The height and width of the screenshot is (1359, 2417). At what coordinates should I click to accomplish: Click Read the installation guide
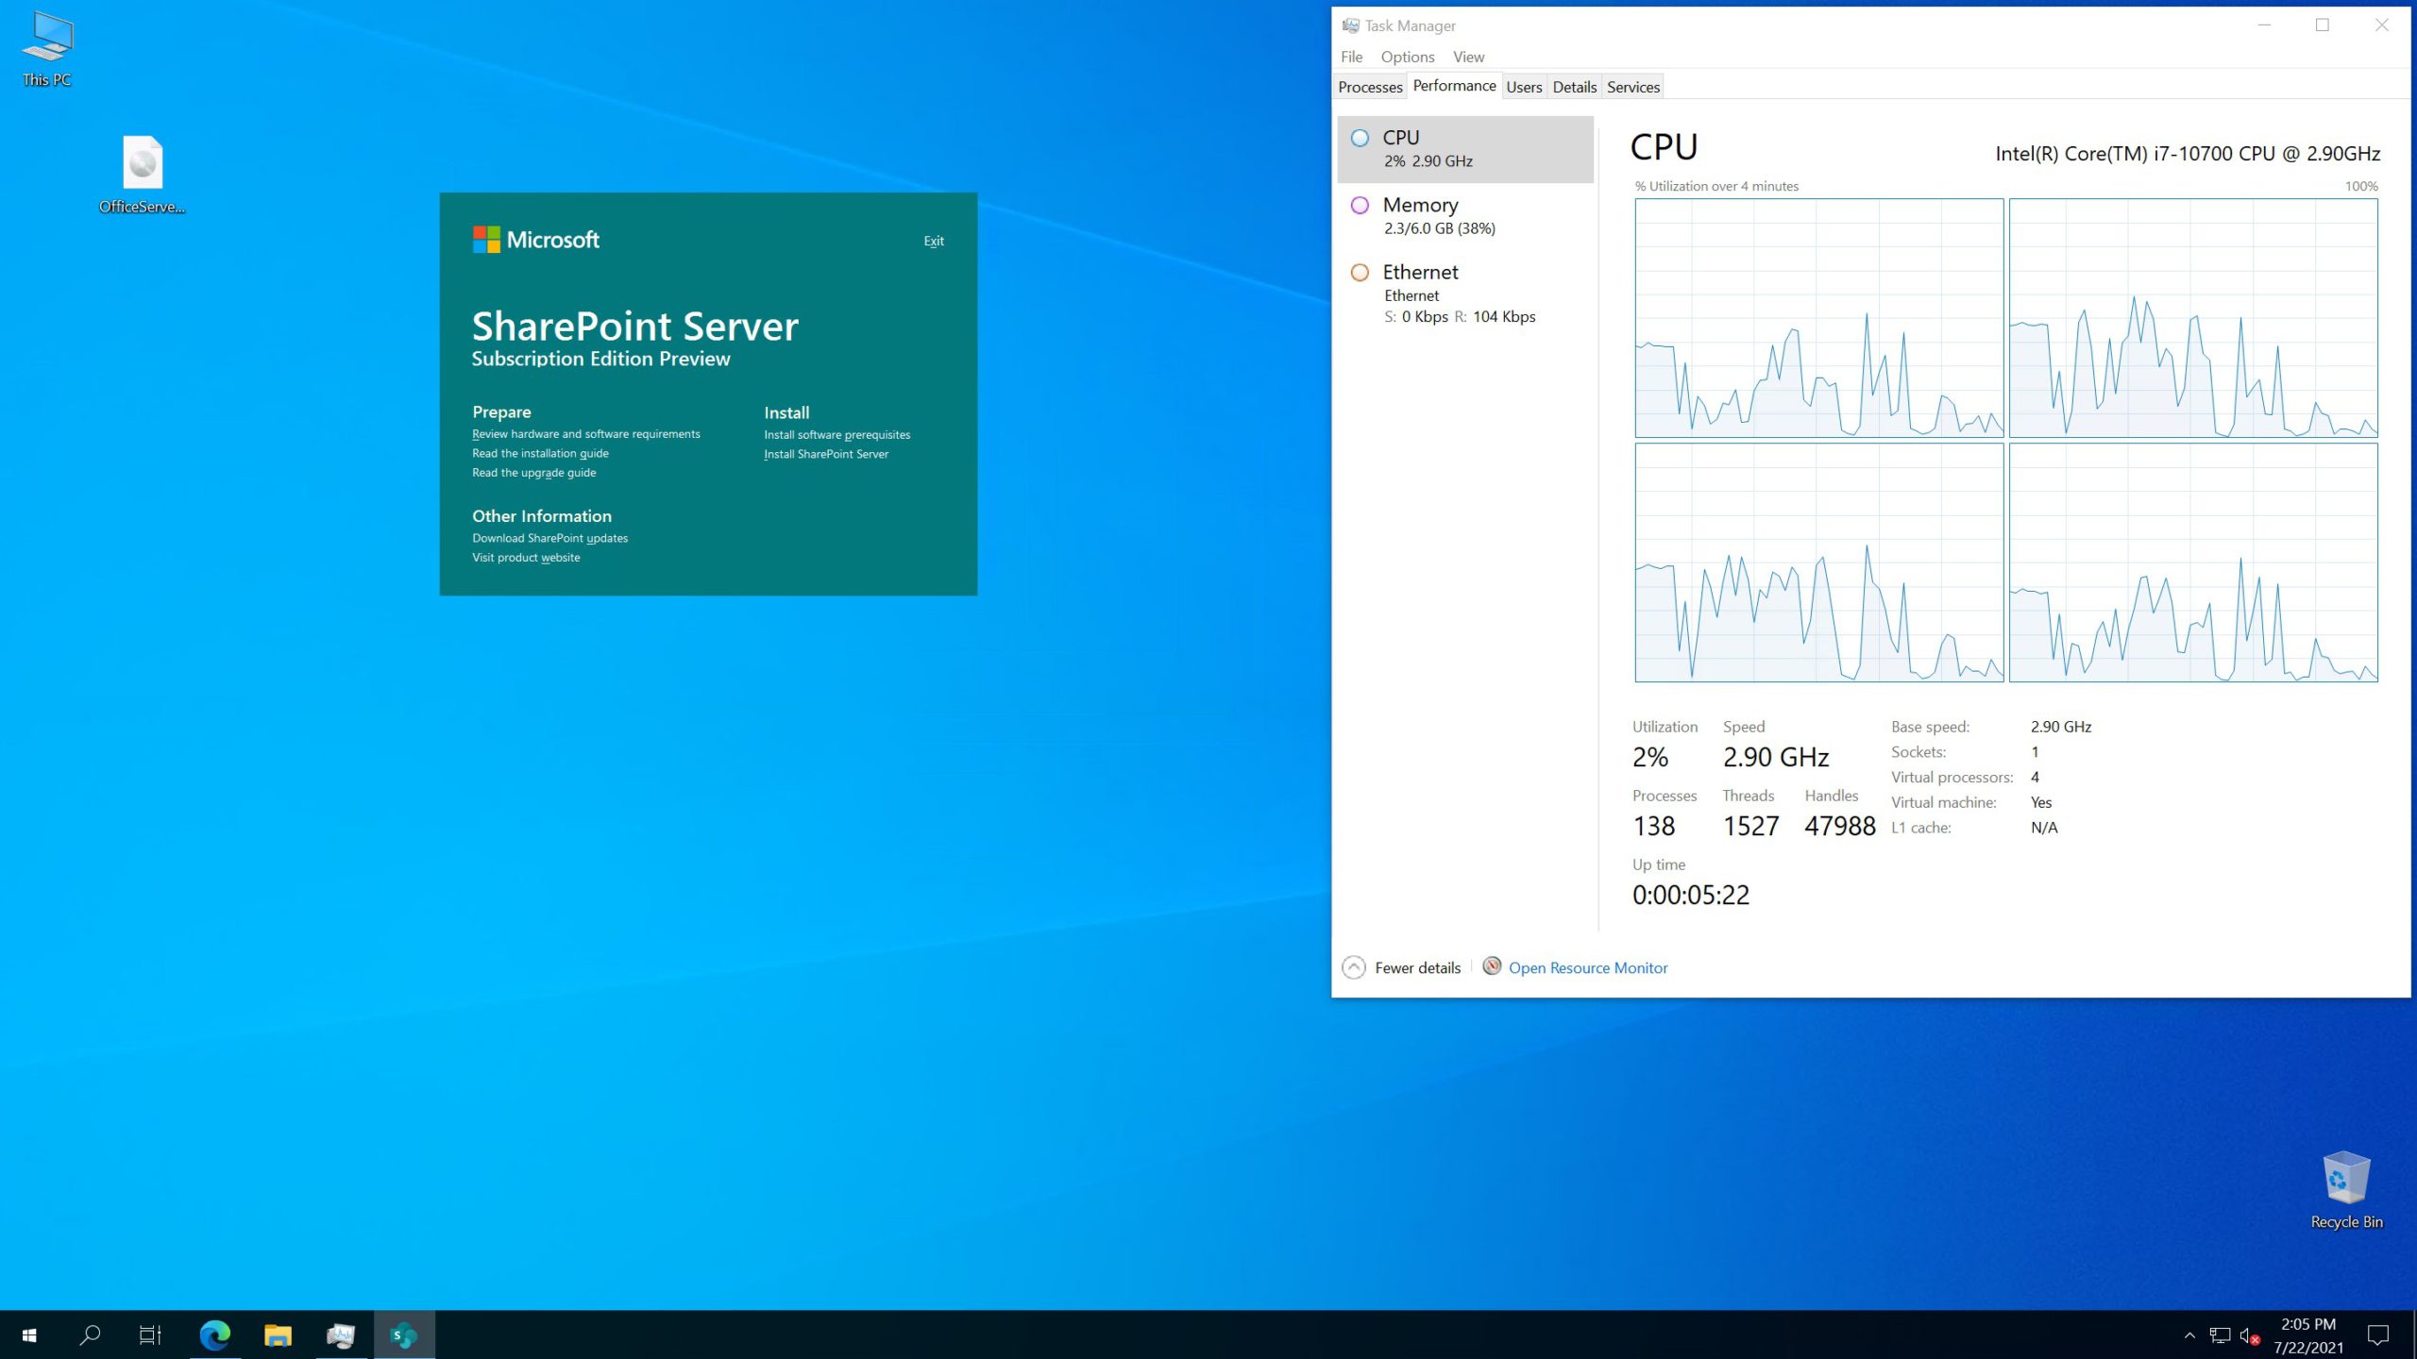[540, 453]
